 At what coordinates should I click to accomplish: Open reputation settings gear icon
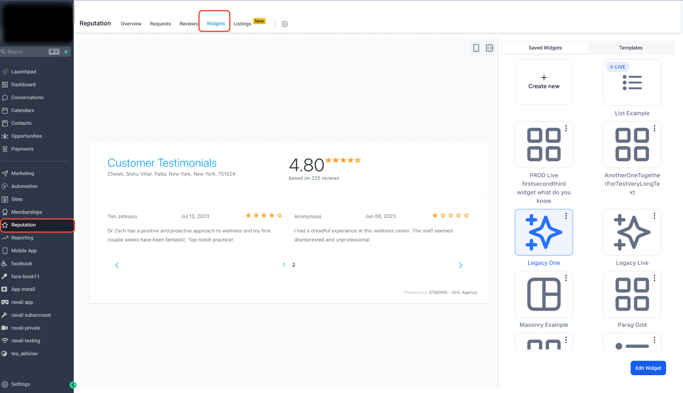click(x=285, y=24)
